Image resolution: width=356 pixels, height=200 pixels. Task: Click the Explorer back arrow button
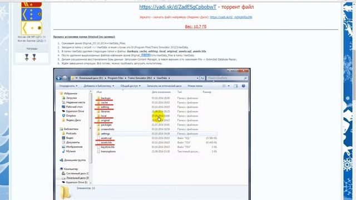tap(59, 78)
